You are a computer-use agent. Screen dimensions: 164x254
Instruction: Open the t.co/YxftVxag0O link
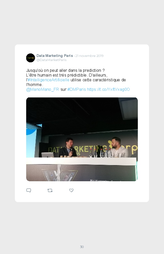(x=108, y=90)
